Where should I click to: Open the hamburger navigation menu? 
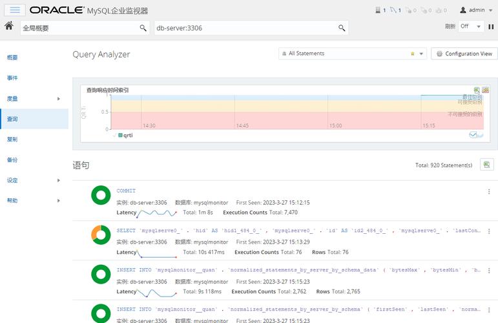point(15,10)
